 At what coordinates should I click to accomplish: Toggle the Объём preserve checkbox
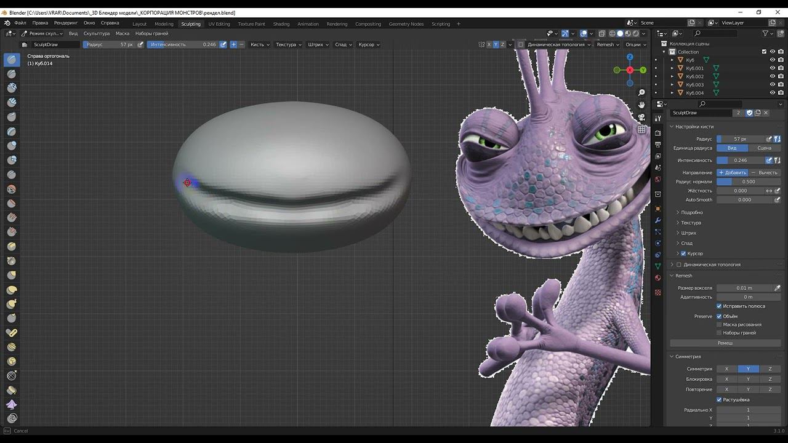coord(718,316)
